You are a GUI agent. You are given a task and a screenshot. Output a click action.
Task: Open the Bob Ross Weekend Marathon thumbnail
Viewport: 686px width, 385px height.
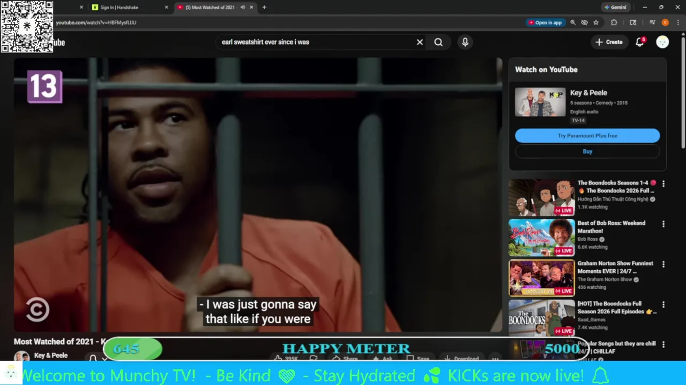[x=541, y=238]
